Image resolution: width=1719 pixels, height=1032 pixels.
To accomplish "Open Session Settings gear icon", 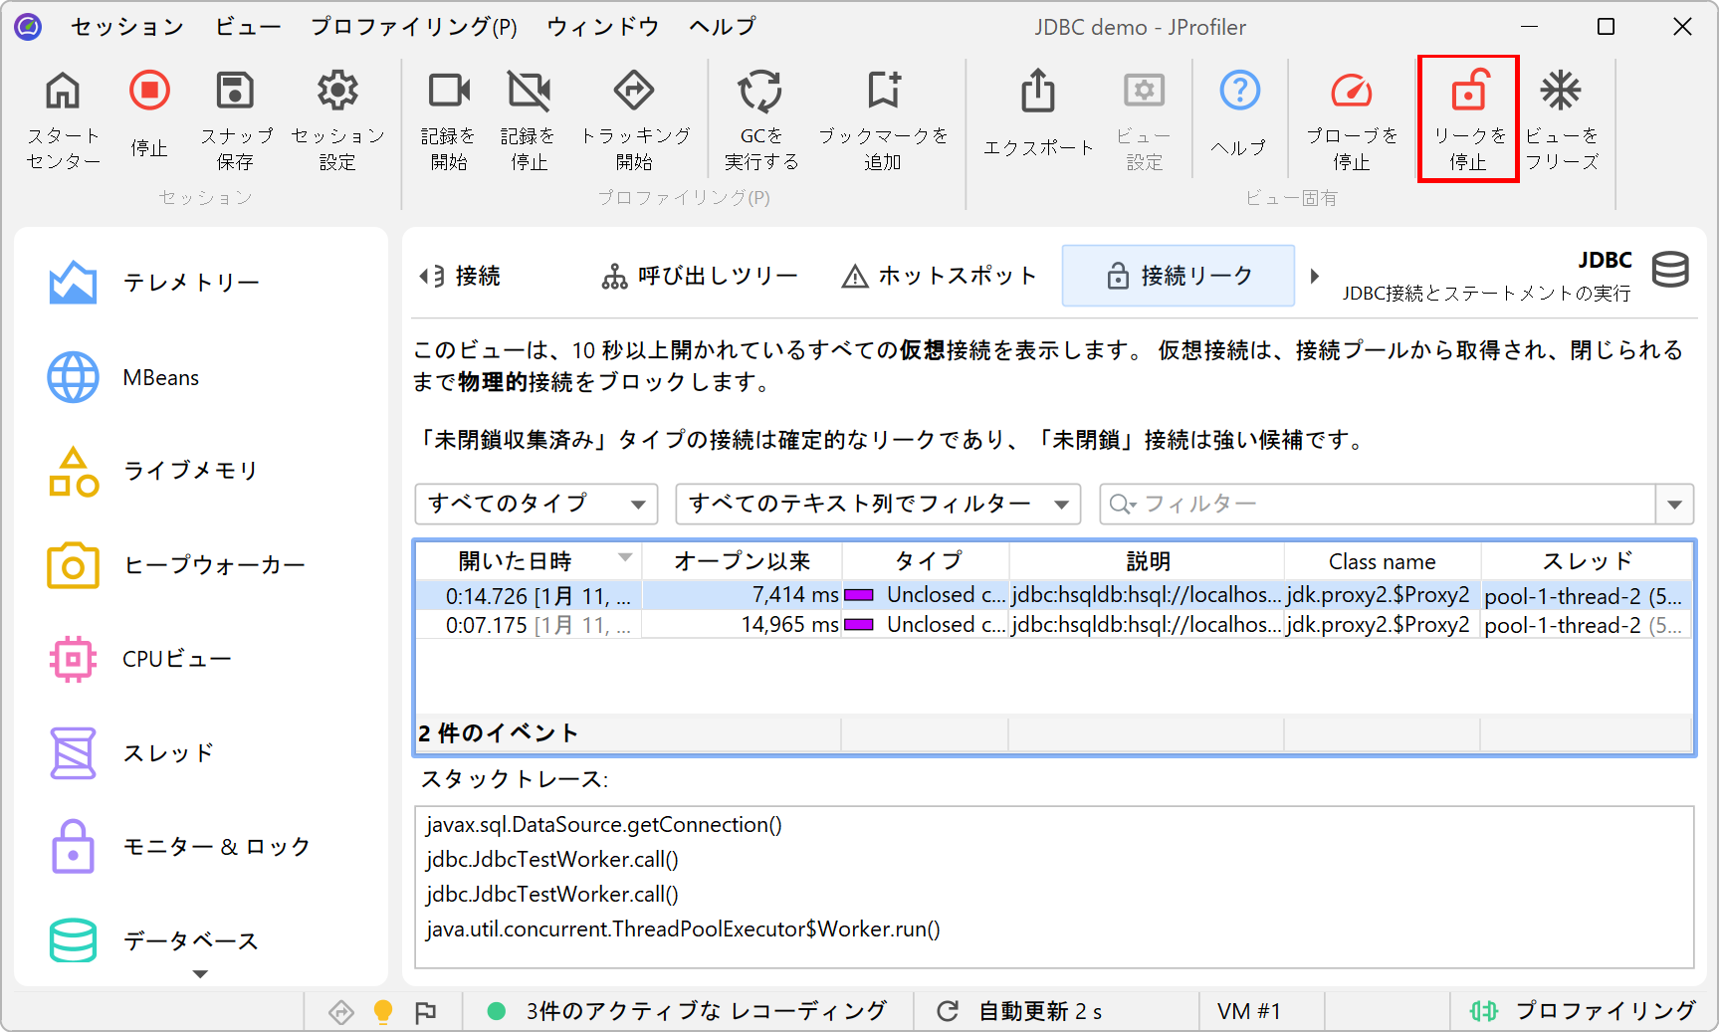I will click(337, 93).
